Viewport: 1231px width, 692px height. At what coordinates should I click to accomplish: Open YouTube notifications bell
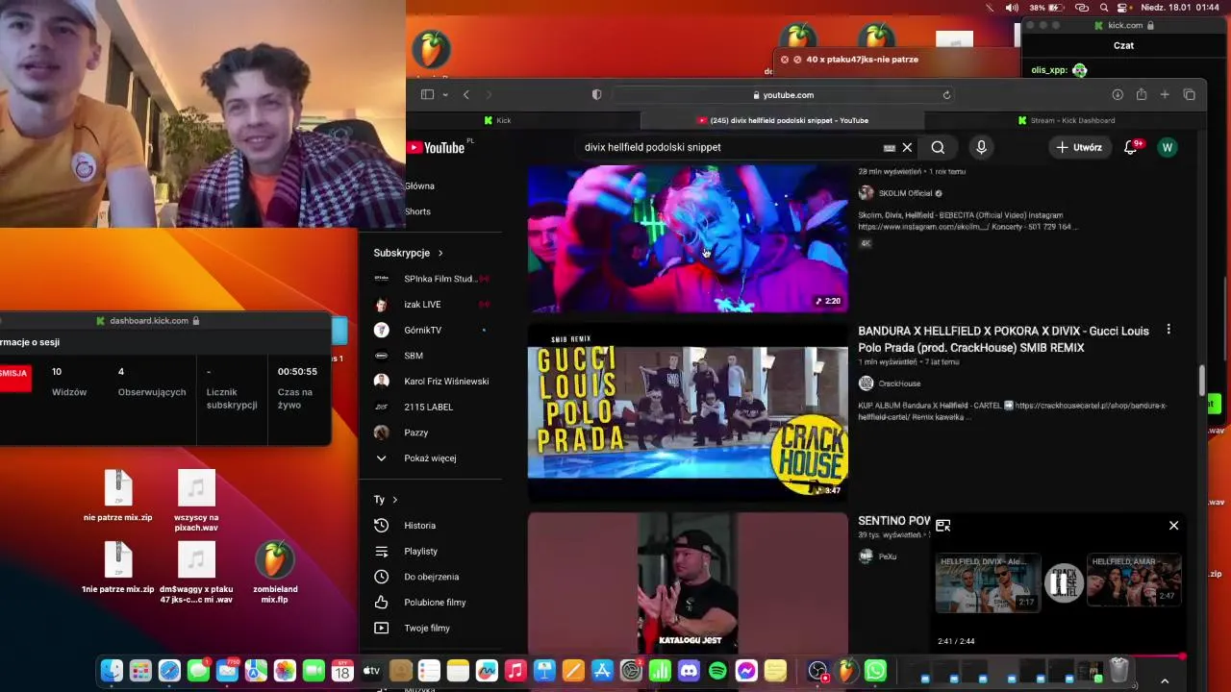coord(1131,147)
